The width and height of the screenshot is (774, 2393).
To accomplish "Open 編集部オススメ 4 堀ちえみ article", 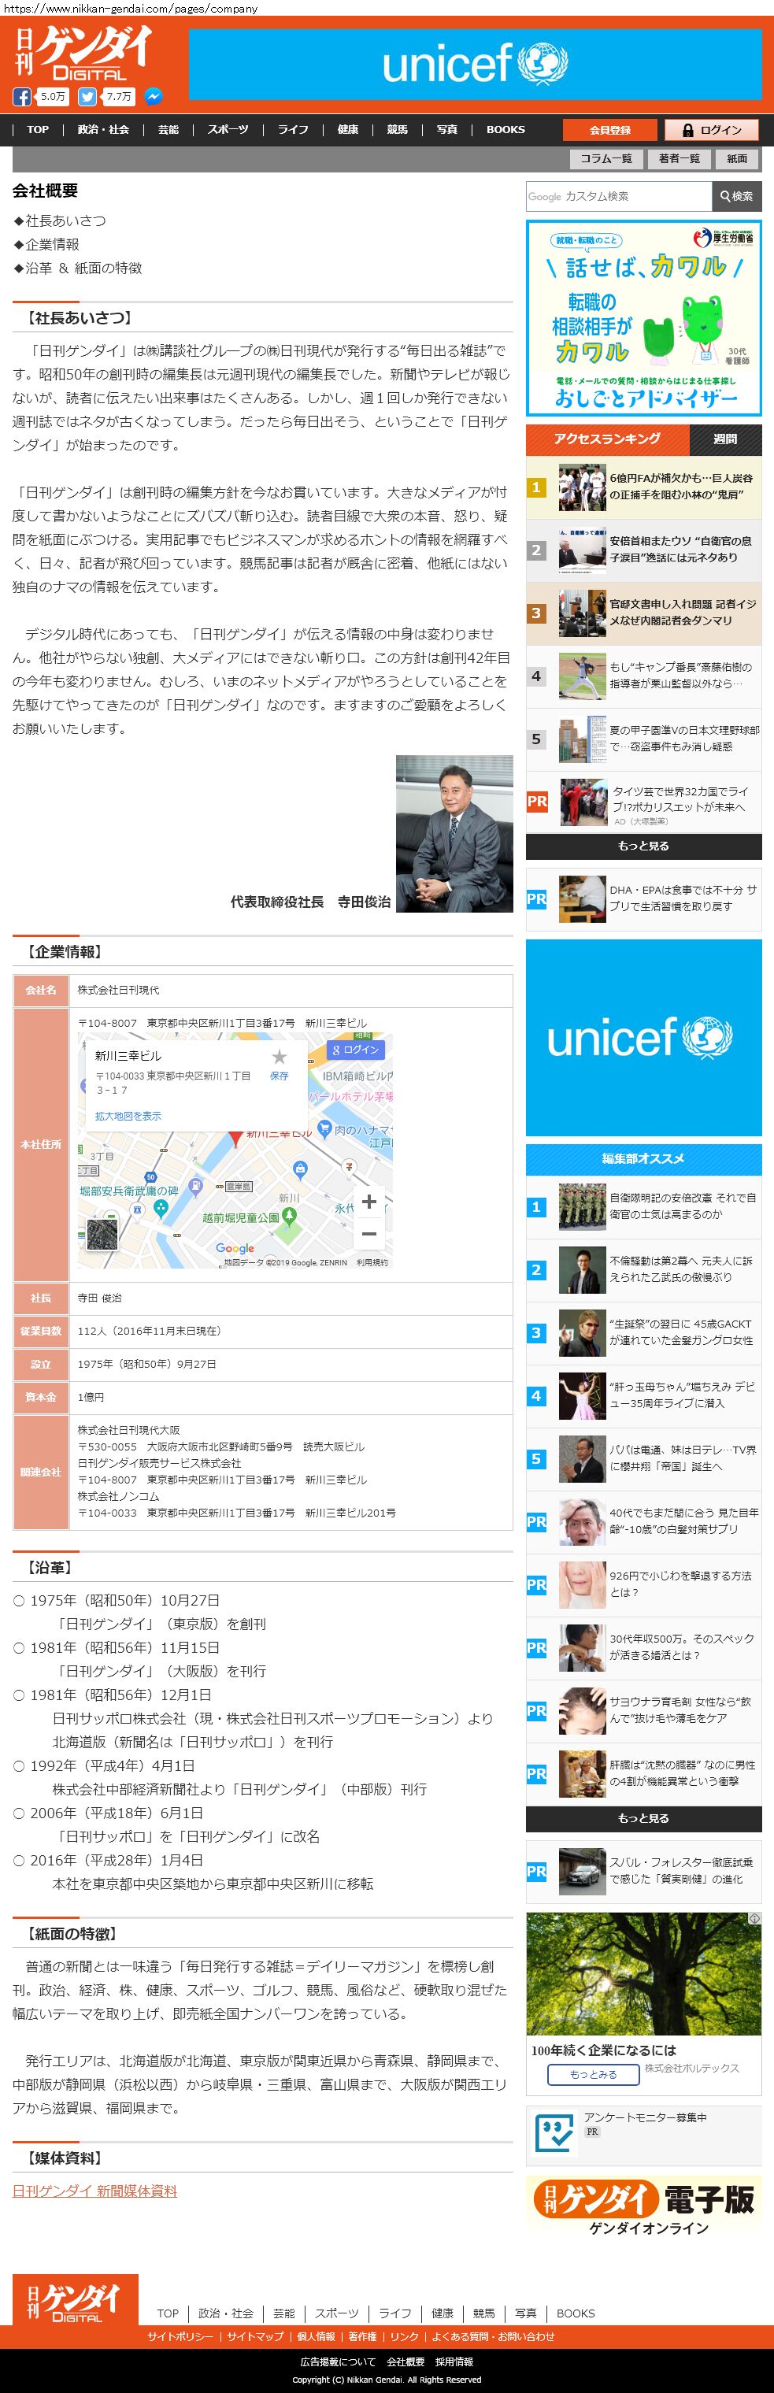I will coord(643,1395).
